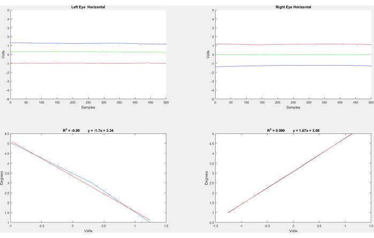Click the x-tick "250" on Left Eye Horizontal plot
Viewport: 374px width, 238px height.
tap(88, 102)
